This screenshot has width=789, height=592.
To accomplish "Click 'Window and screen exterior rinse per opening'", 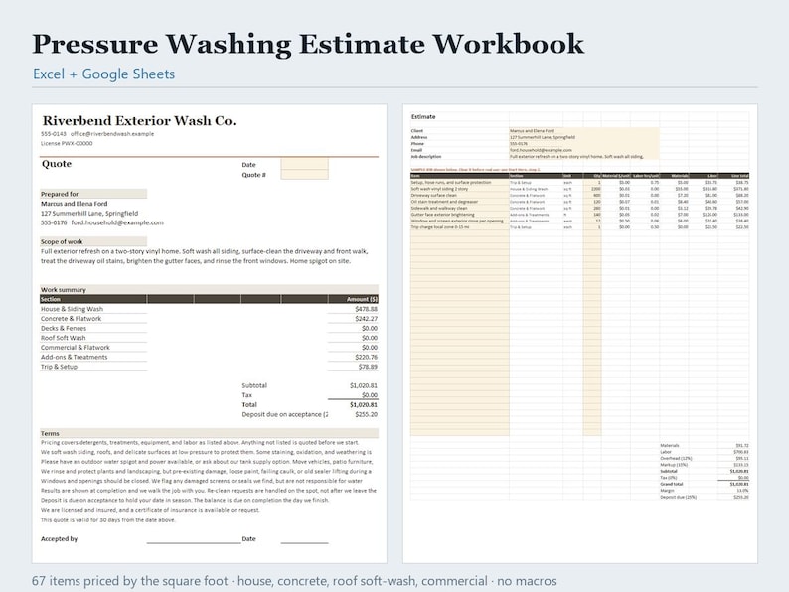I will coord(457,221).
